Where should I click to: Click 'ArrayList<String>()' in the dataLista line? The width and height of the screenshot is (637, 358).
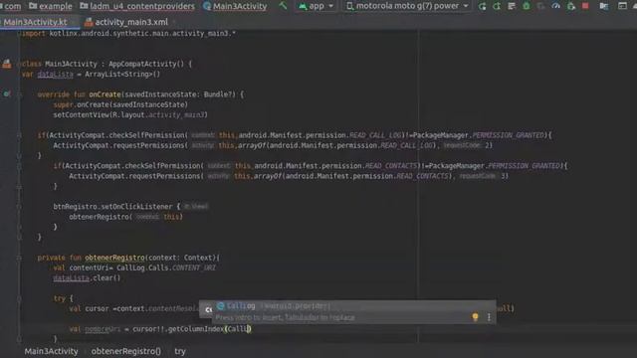(122, 75)
